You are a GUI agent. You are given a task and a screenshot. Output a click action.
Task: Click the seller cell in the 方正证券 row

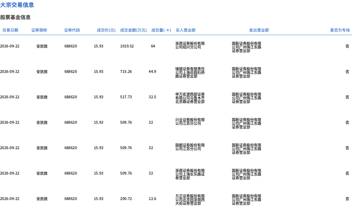point(246,199)
